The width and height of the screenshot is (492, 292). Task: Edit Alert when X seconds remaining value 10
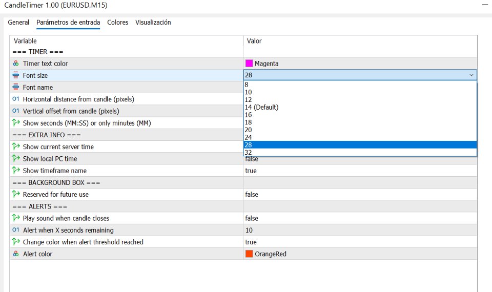(249, 230)
